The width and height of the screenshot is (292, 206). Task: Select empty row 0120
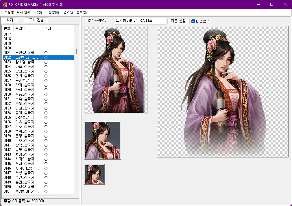38,48
